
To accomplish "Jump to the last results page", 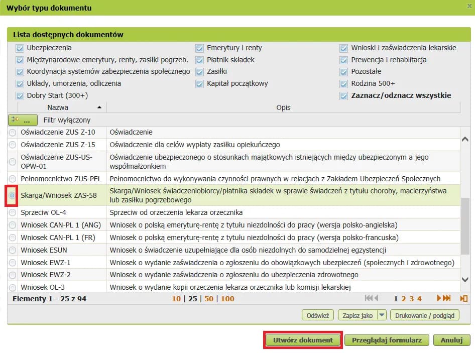I will [447, 298].
